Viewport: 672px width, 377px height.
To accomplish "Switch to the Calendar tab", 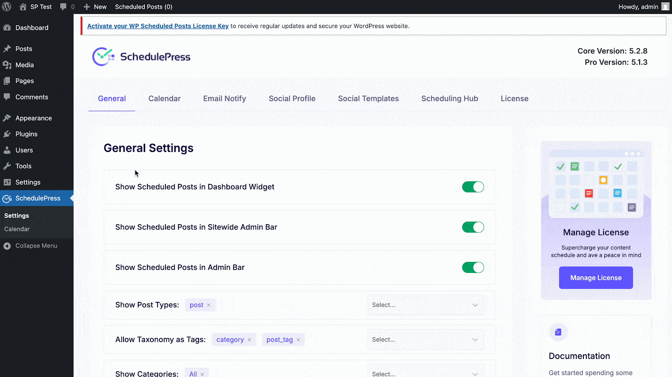I will 164,99.
